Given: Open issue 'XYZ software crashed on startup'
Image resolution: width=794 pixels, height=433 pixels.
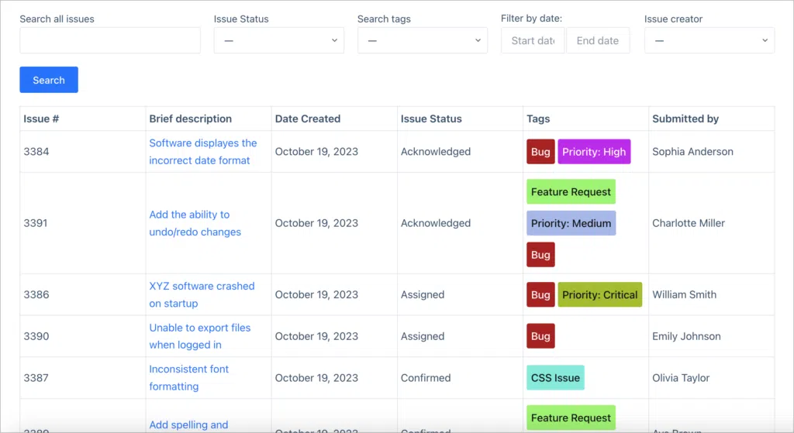Looking at the screenshot, I should pos(202,294).
